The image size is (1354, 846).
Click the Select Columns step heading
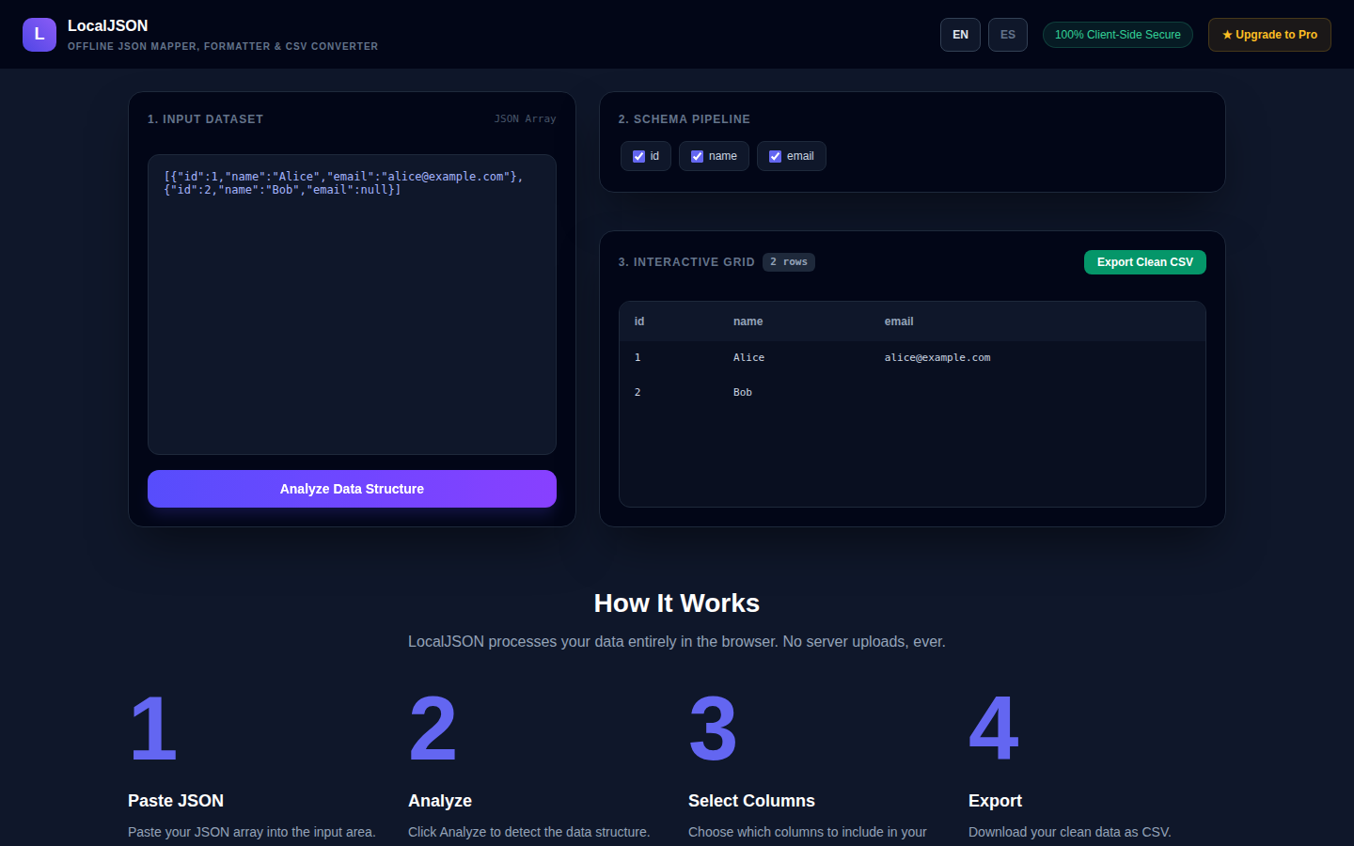click(751, 801)
